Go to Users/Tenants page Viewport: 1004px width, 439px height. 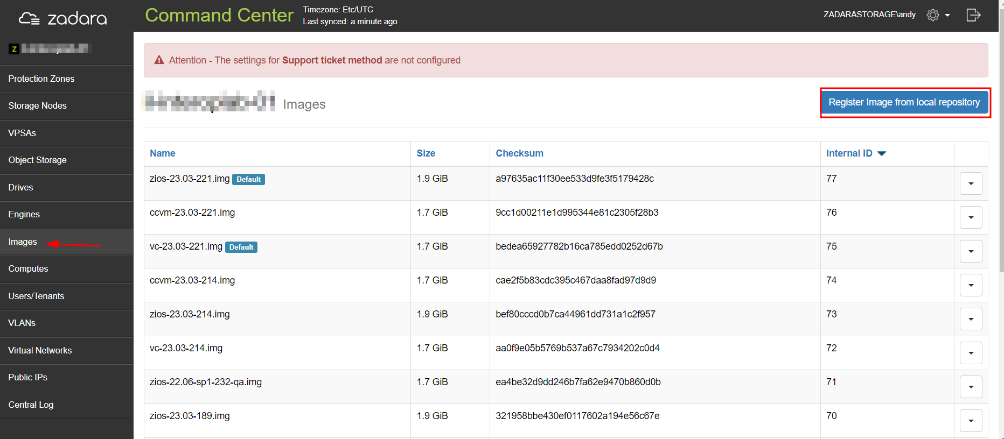(x=66, y=296)
